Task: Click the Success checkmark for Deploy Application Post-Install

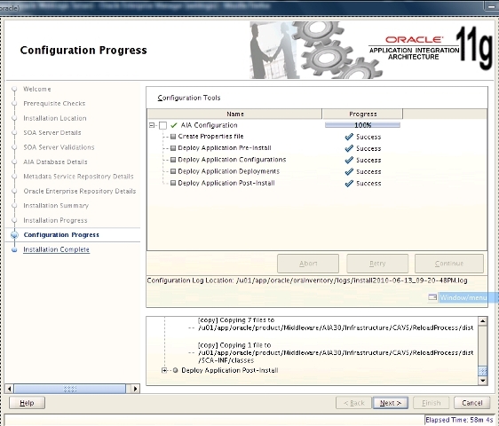Action: point(349,183)
